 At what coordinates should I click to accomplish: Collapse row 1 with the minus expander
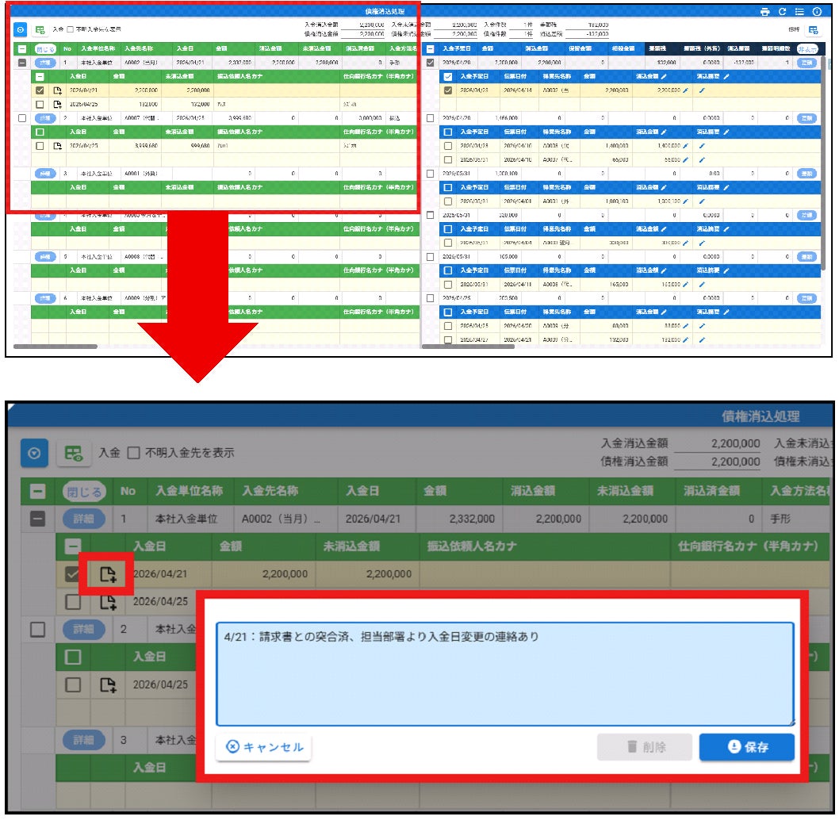(x=37, y=519)
